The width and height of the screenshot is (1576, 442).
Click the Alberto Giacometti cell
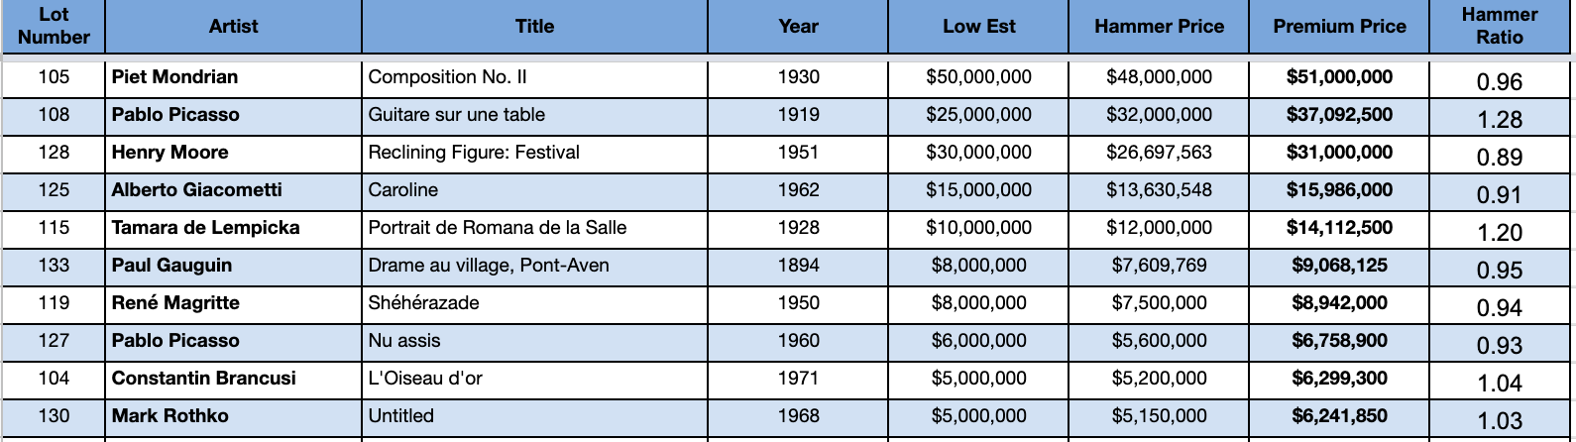click(233, 190)
